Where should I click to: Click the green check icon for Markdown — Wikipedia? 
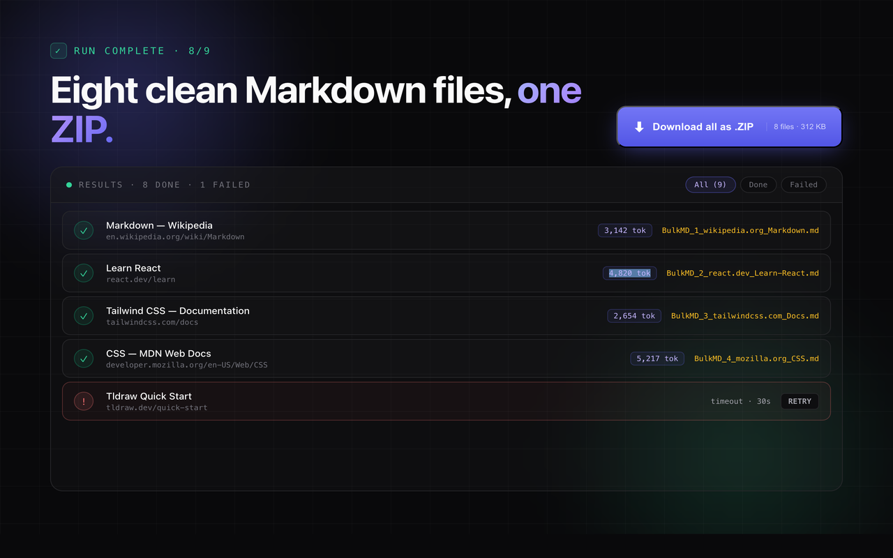pos(84,230)
